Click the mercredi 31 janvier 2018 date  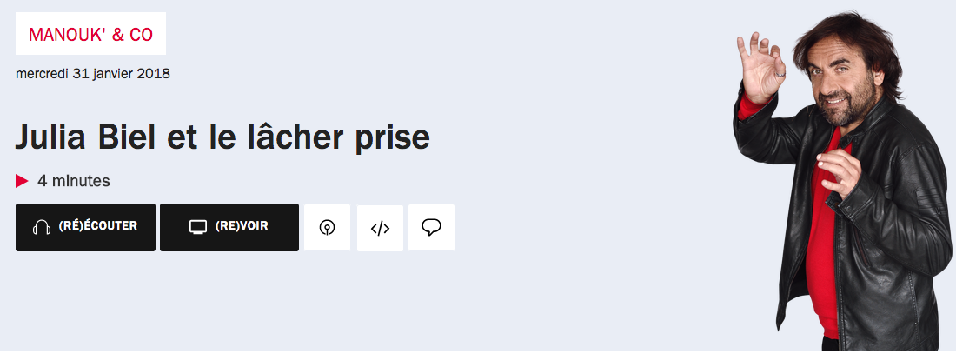coord(93,74)
